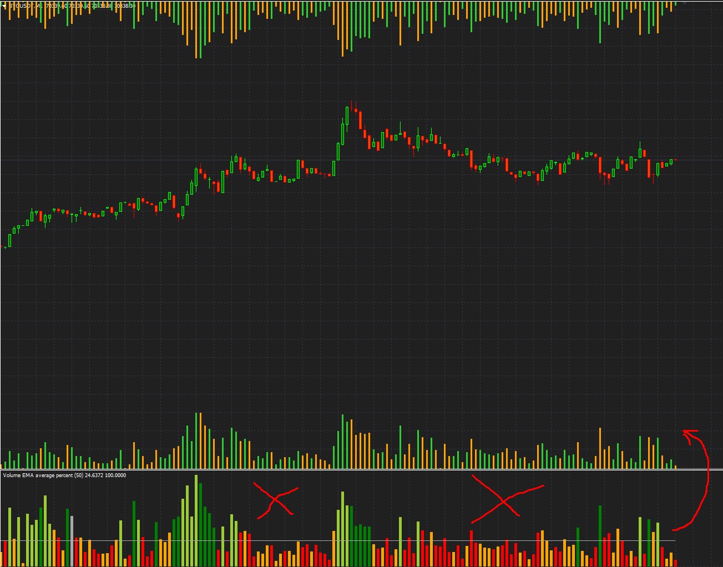
Task: Click the single gray bar in the Volume EMA histogram
Action: coord(72,541)
